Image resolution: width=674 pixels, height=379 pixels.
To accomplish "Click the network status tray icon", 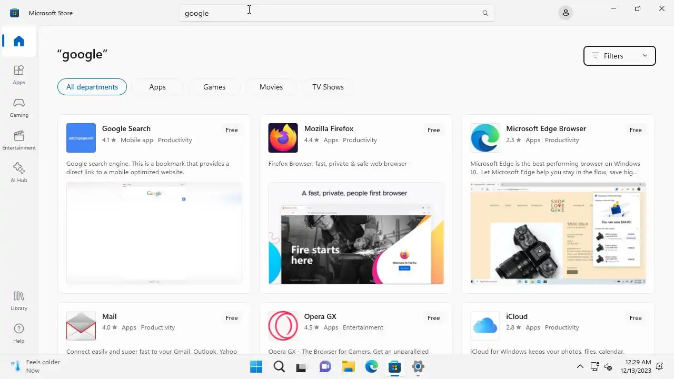I will click(594, 367).
